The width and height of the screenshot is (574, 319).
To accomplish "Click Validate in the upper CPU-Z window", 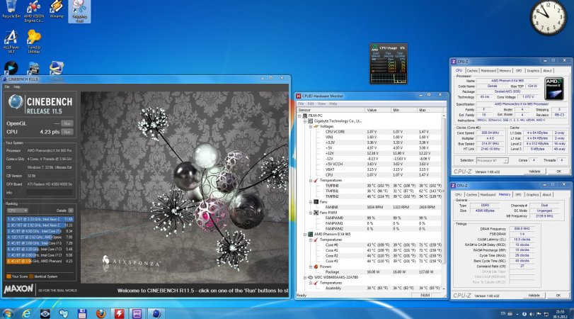I will [534, 172].
